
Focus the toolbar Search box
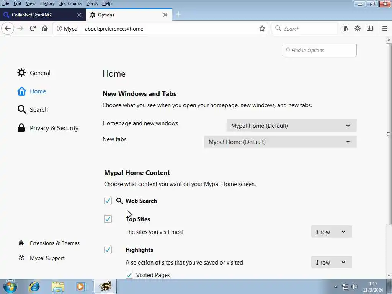(304, 28)
